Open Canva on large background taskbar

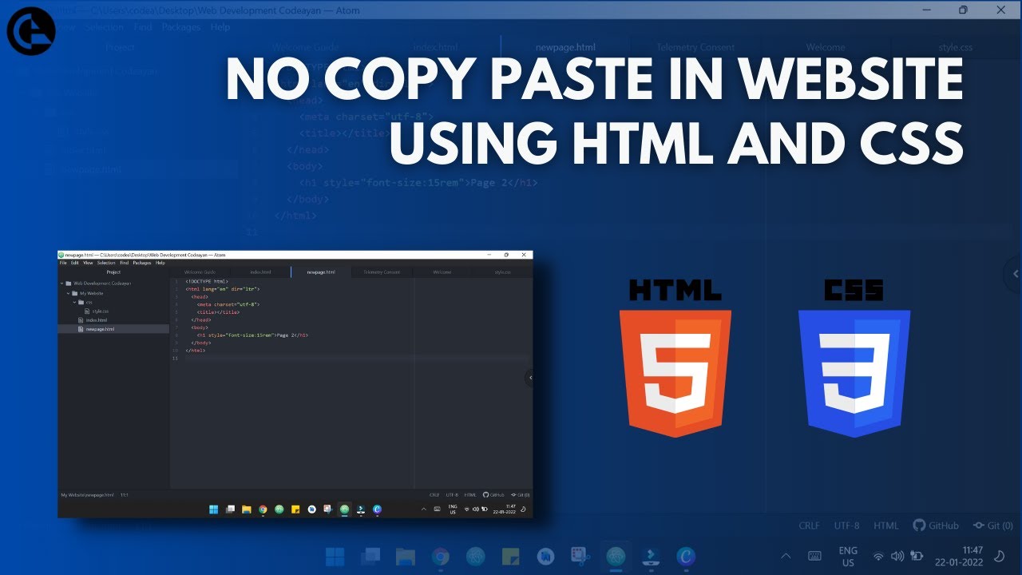686,556
